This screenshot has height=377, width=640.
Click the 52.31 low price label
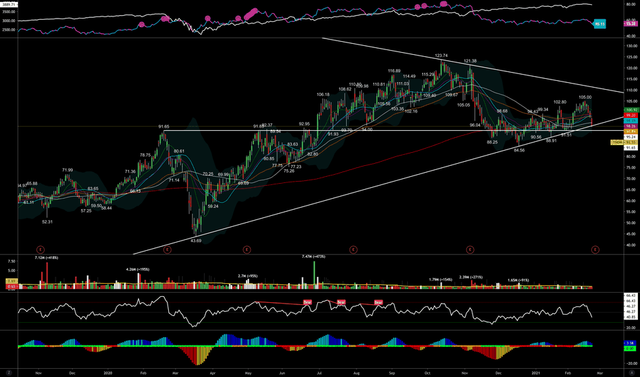click(47, 221)
